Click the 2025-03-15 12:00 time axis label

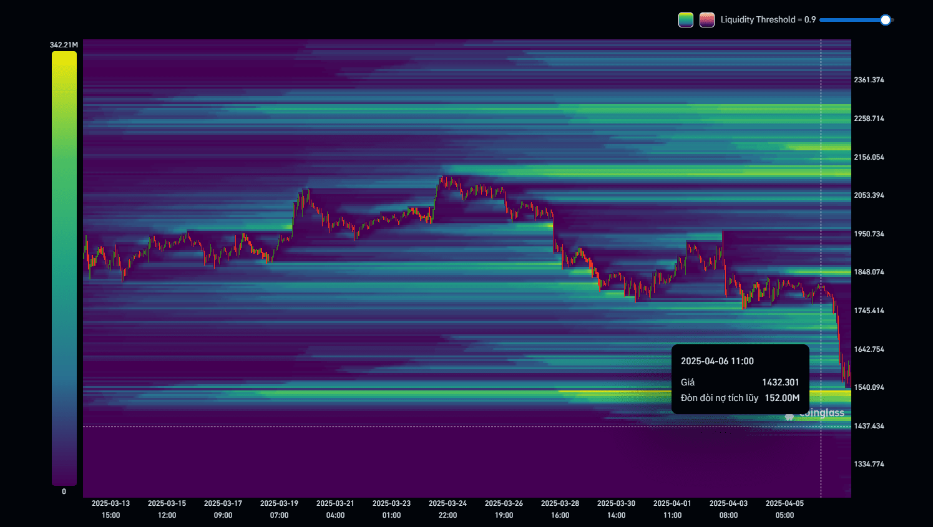coord(167,509)
